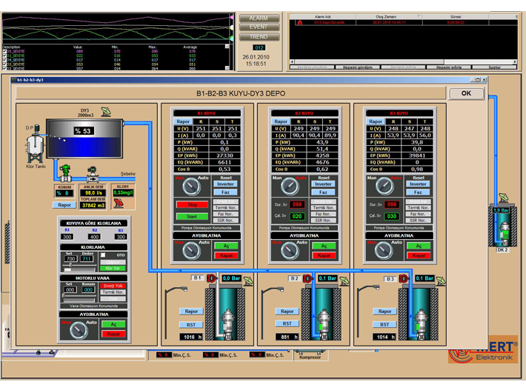Click the street lamp icon in B2 section
Viewport: 526px width, 390px height.
click(272, 312)
